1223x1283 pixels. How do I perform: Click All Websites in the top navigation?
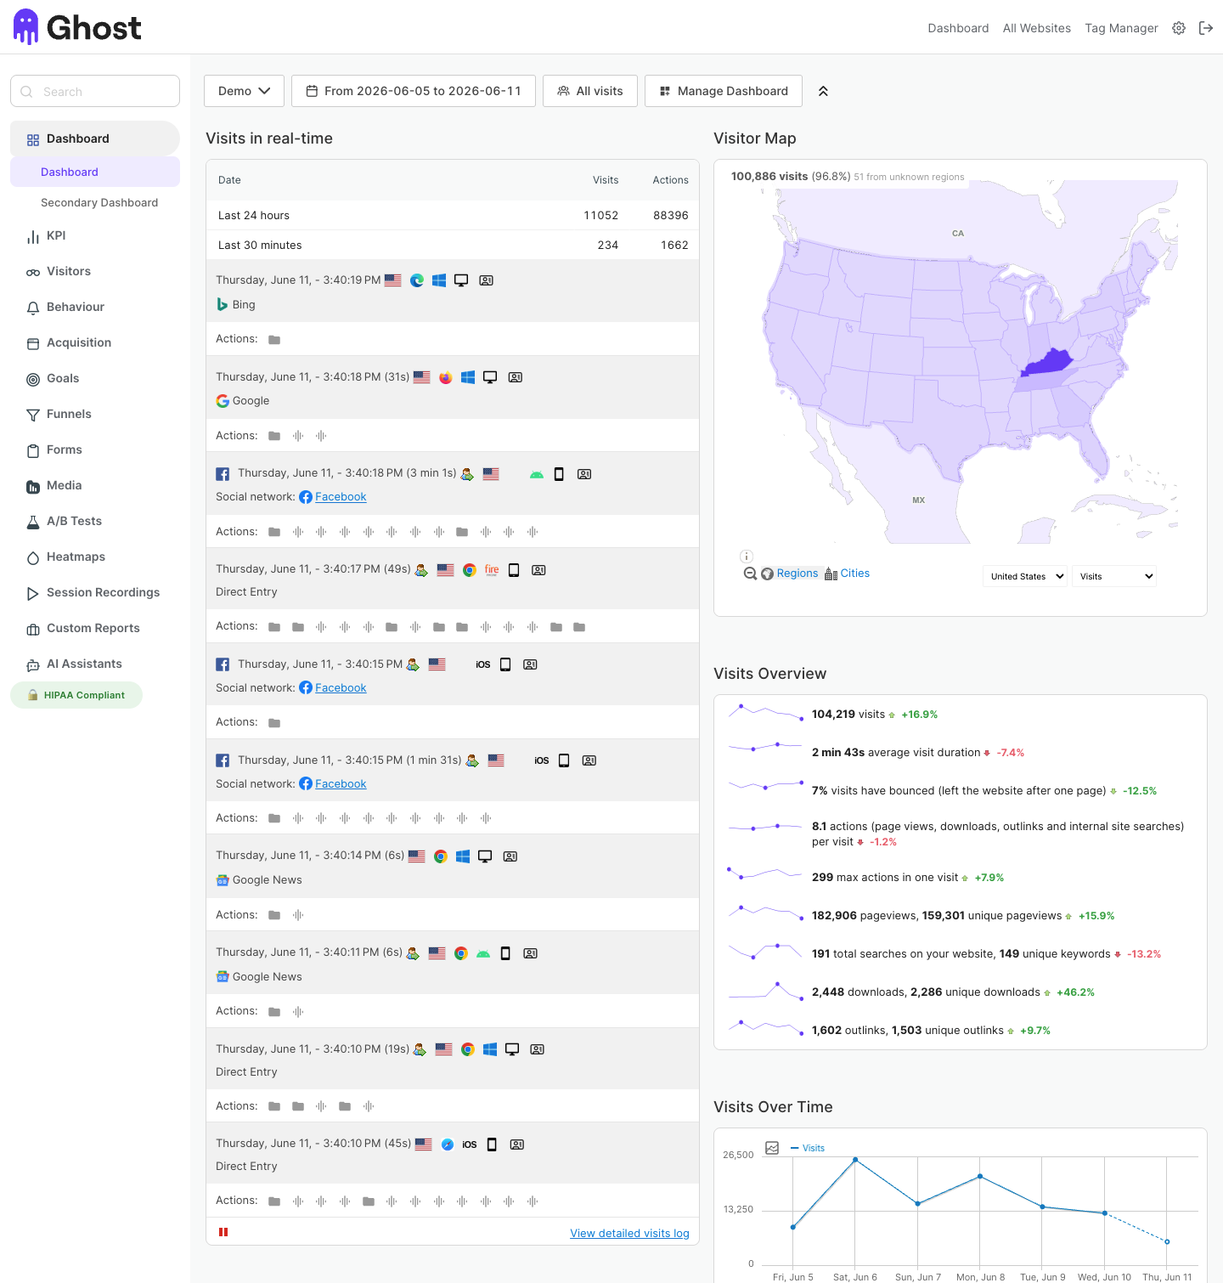click(1037, 28)
